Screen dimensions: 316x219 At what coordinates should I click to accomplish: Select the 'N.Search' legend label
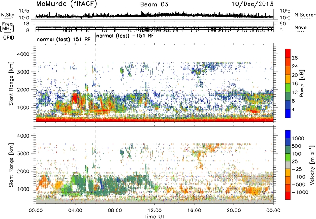tap(305, 15)
